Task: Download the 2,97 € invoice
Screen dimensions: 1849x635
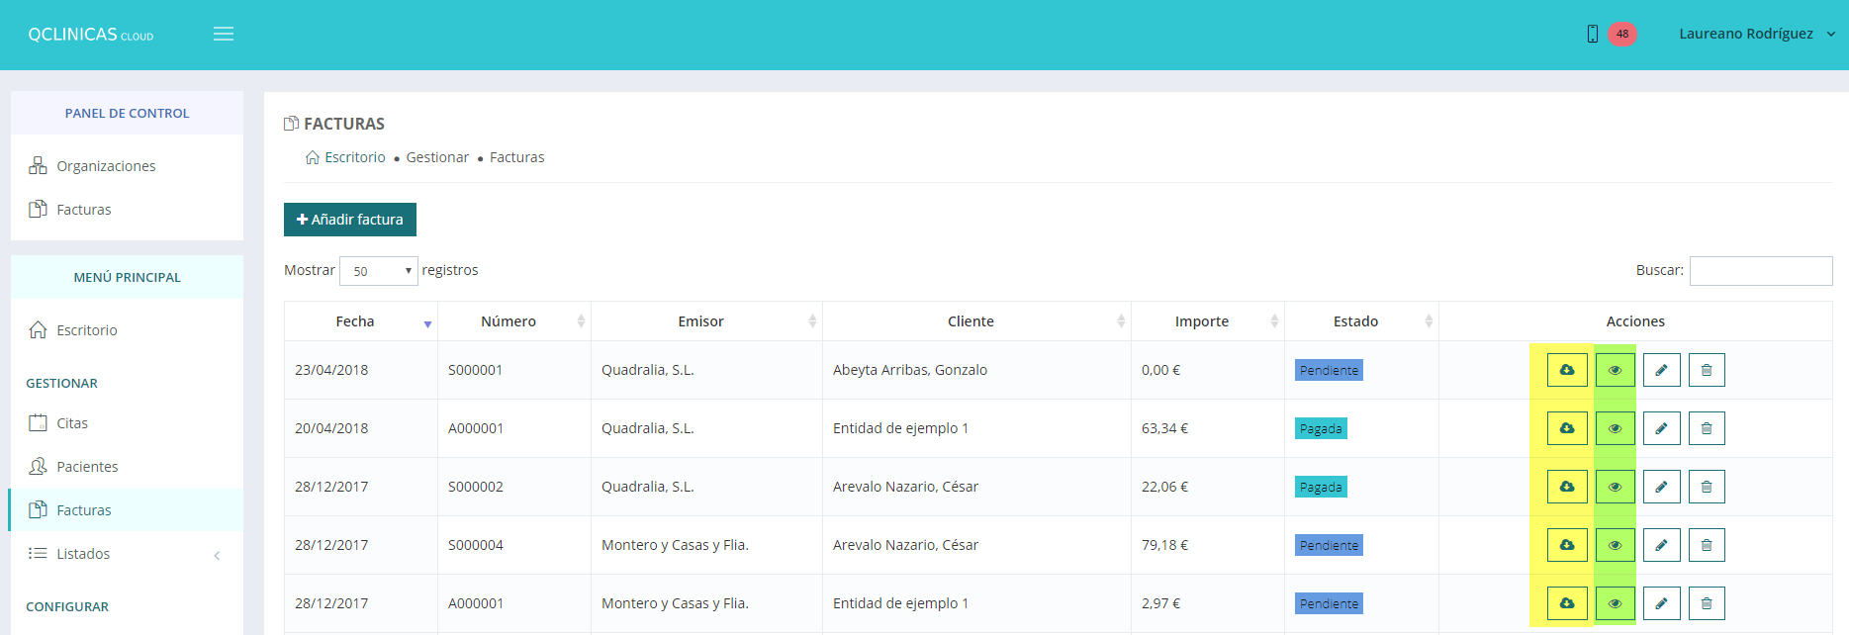Action: tap(1567, 603)
